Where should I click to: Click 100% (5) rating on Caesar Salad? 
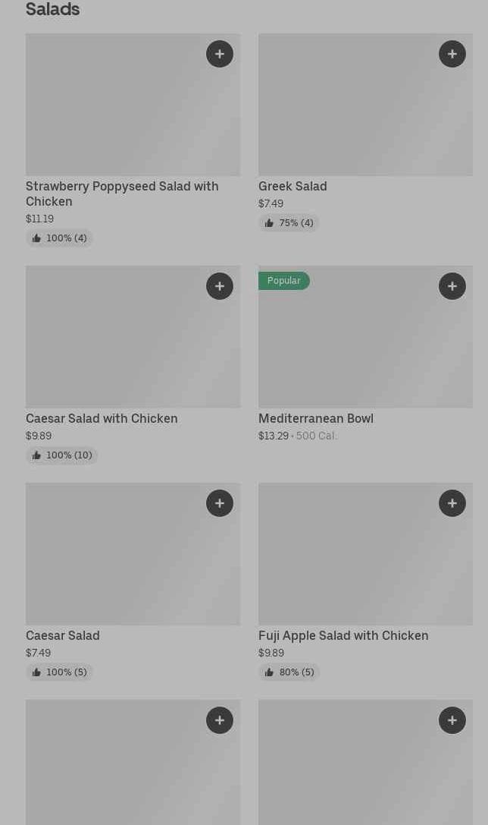click(59, 672)
